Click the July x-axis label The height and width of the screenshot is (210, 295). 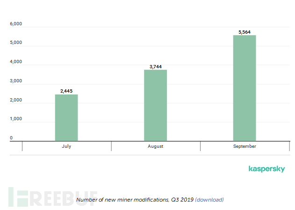pyautogui.click(x=66, y=146)
